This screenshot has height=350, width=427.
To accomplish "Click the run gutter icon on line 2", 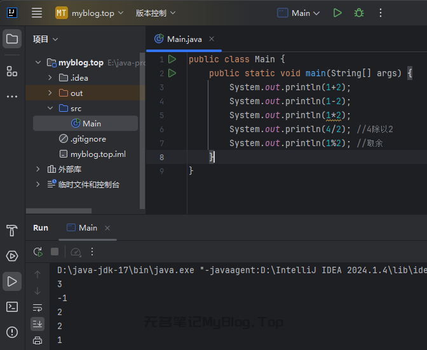I will (172, 73).
